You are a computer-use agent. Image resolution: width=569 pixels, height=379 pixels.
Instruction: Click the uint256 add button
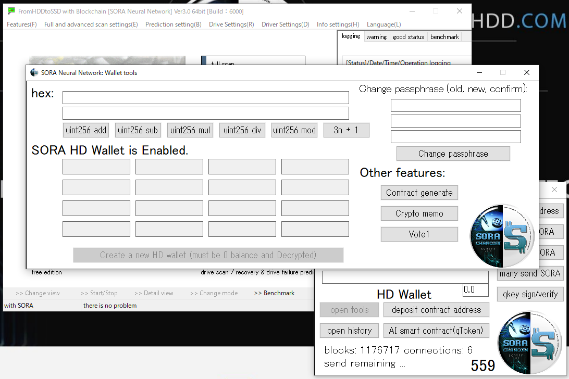86,130
